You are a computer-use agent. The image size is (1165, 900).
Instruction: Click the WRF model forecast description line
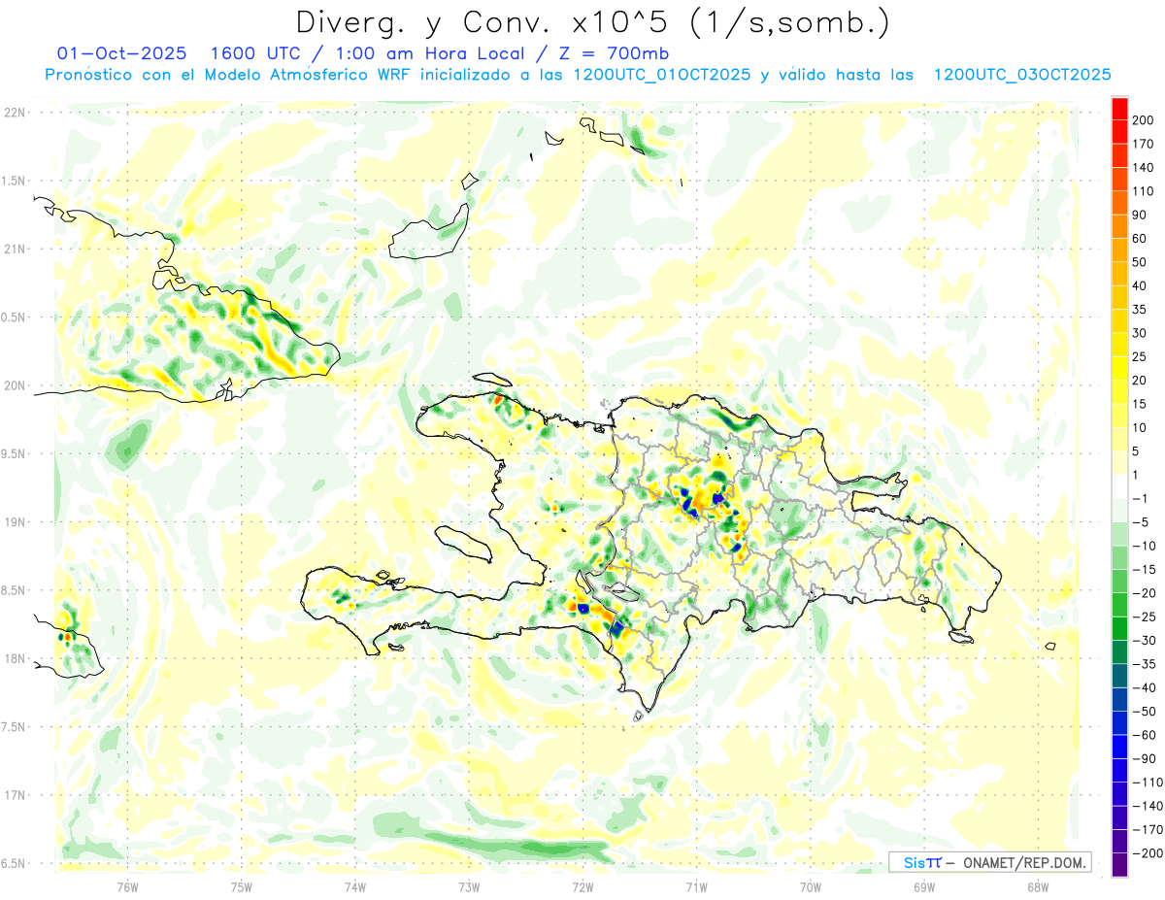click(x=578, y=75)
